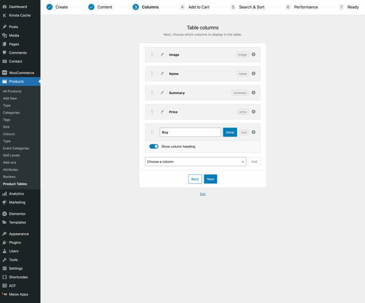The image size is (365, 303).
Task: Open the Choose a column dropdown
Action: (x=196, y=162)
